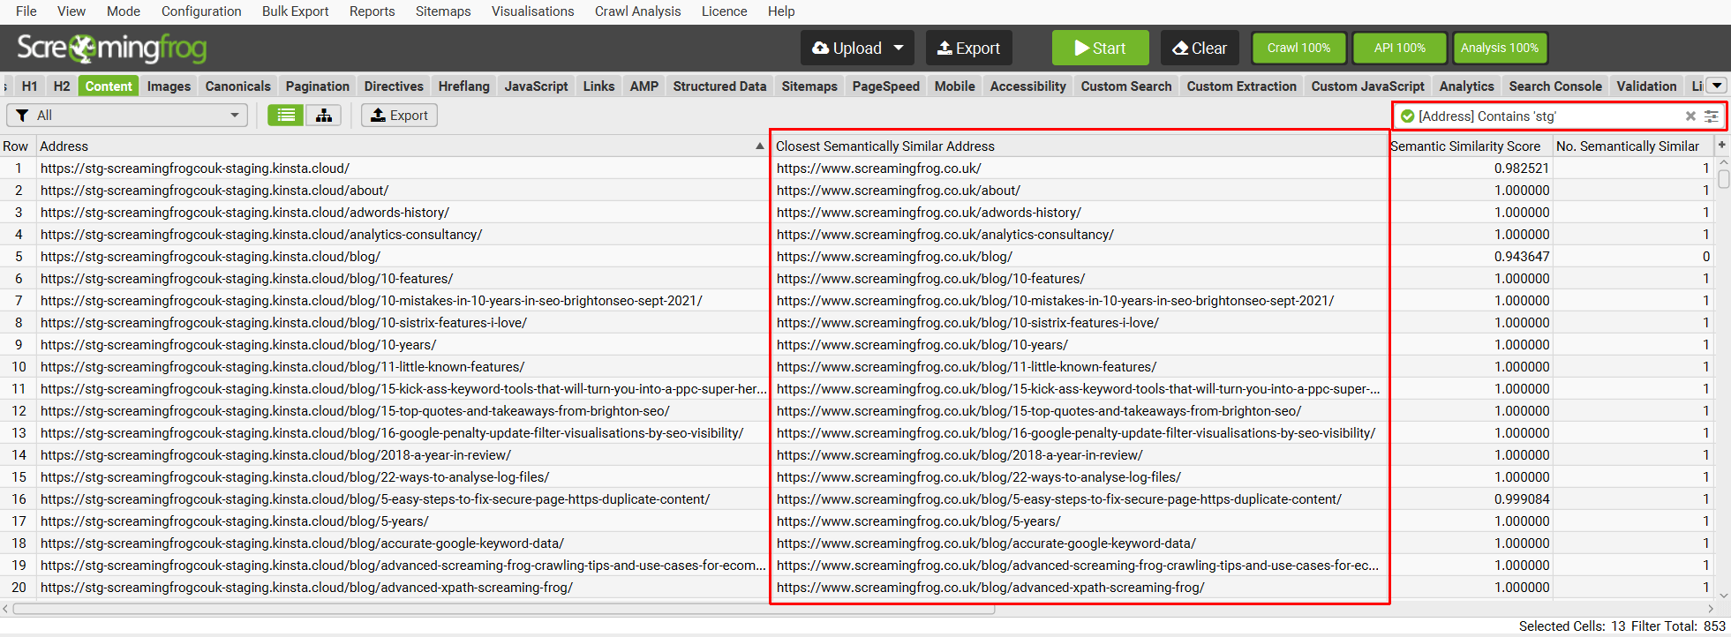
Task: Open the Reports menu
Action: click(372, 11)
